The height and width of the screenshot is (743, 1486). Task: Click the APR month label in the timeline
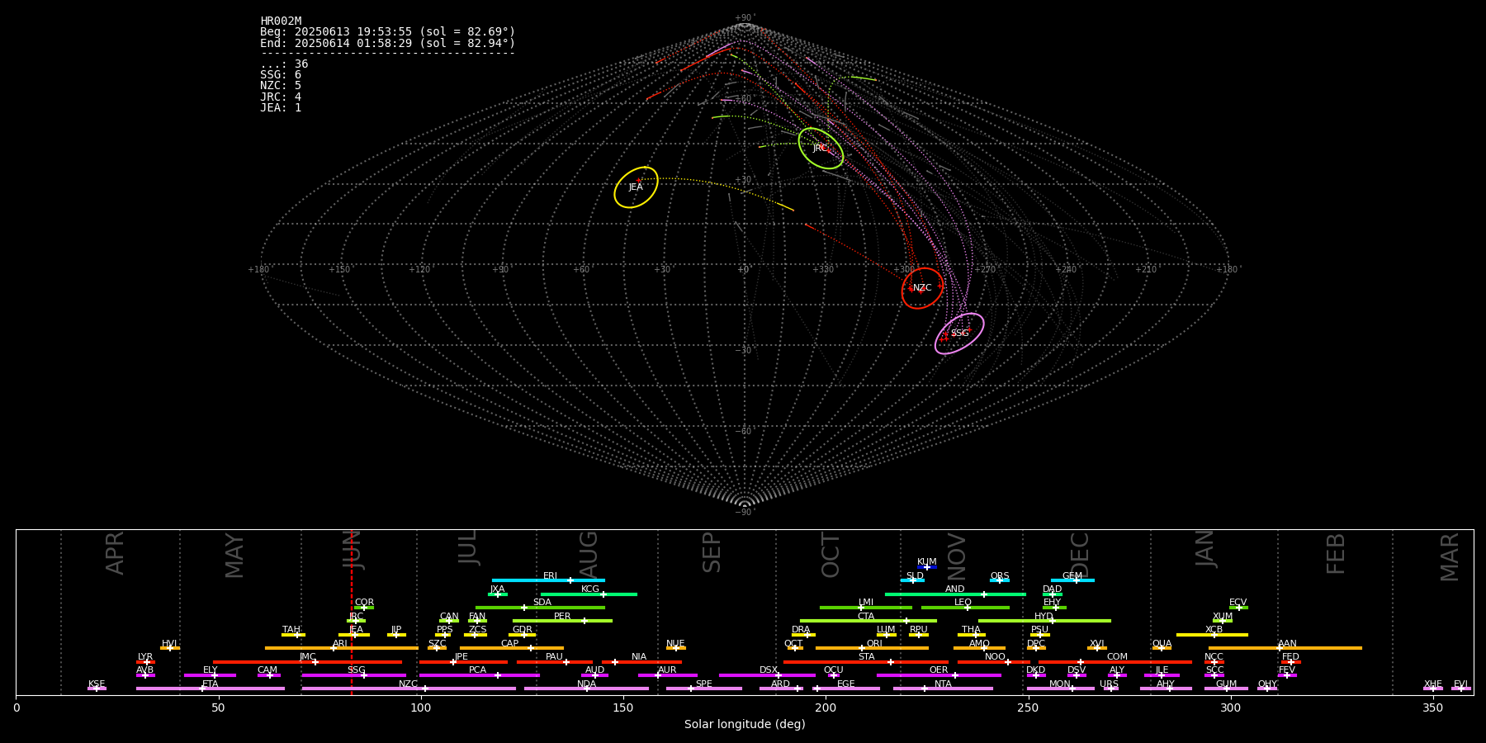tap(115, 553)
